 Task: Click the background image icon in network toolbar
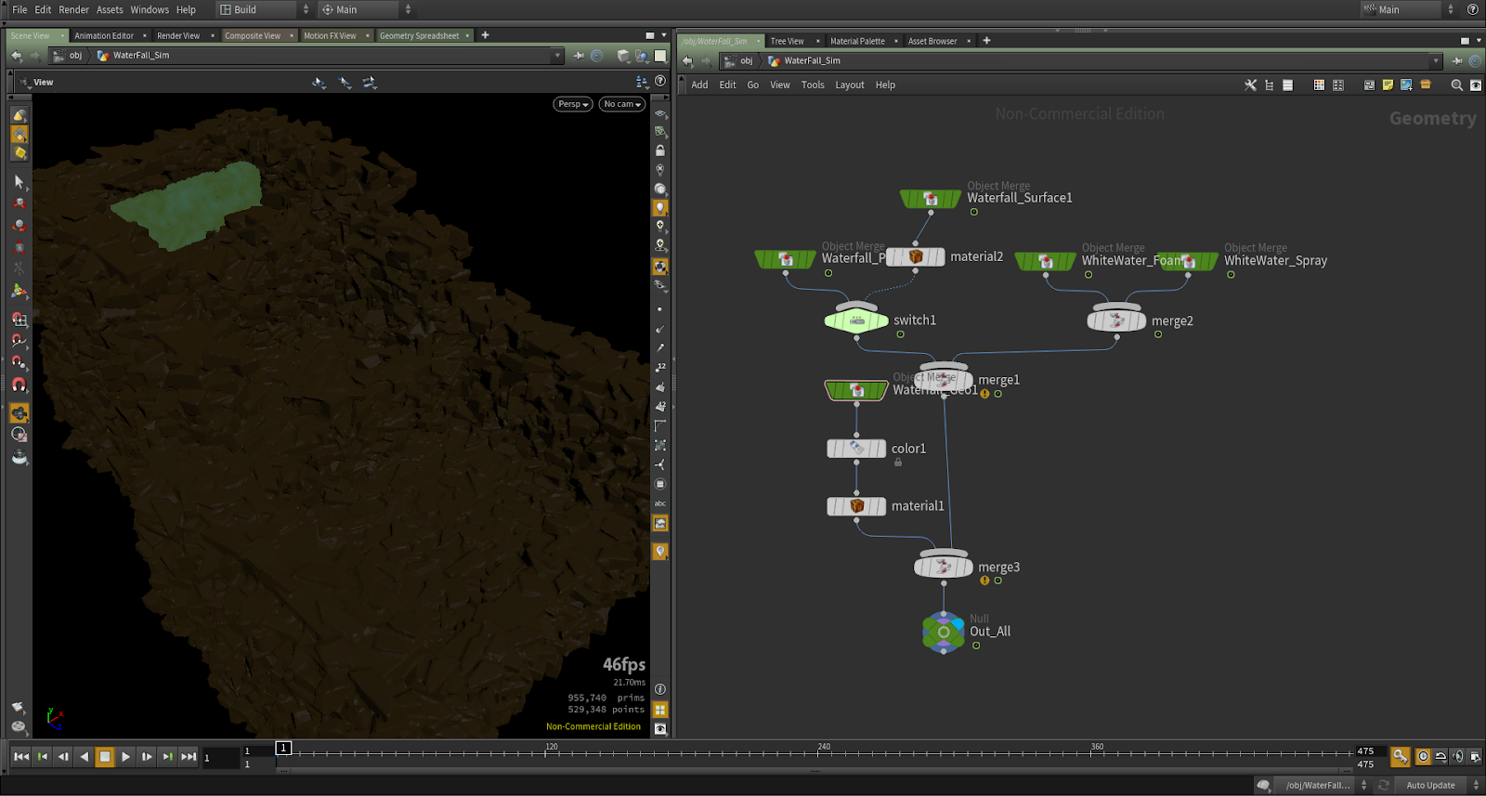1406,85
